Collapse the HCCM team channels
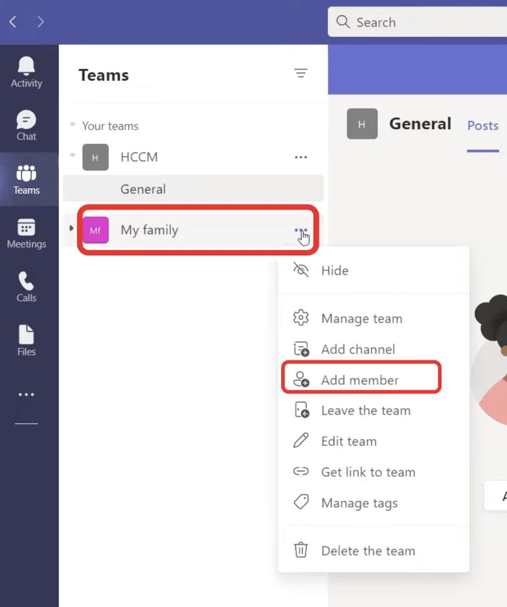 pyautogui.click(x=73, y=155)
